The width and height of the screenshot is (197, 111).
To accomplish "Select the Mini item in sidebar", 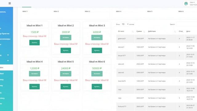I will coord(6,68).
